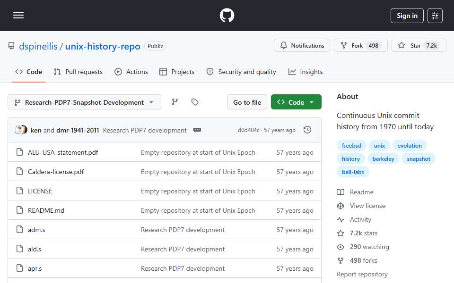Open Caldera-license.pdf file
The width and height of the screenshot is (454, 283).
tap(56, 172)
